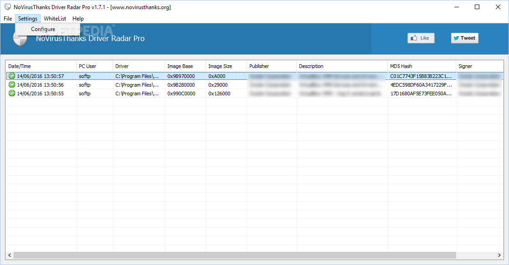The height and width of the screenshot is (265, 509).
Task: Click image size 0xA000 cell
Action: point(217,76)
